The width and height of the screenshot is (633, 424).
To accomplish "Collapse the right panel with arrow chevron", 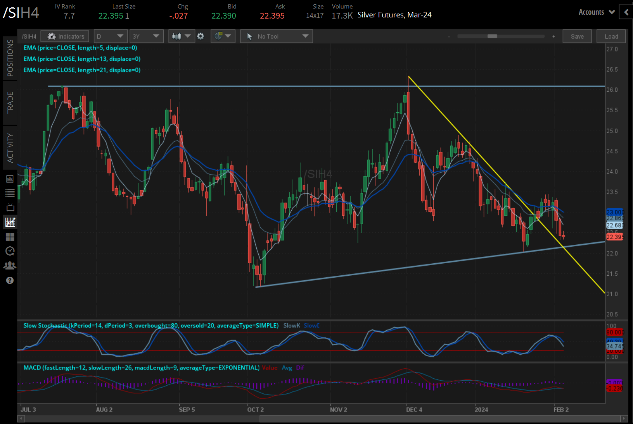I will coord(626,12).
